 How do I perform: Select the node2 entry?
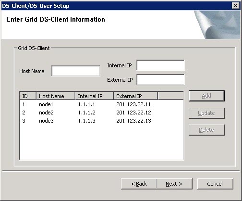pyautogui.click(x=101, y=113)
